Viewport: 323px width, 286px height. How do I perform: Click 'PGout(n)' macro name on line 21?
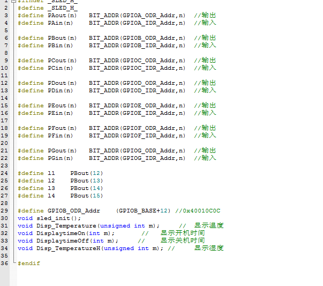tap(62, 151)
